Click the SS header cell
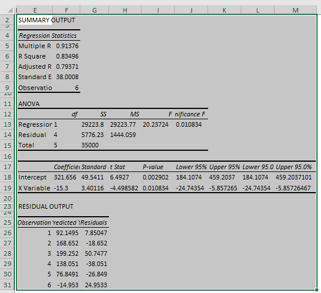This screenshot has width=321, height=293. click(103, 114)
